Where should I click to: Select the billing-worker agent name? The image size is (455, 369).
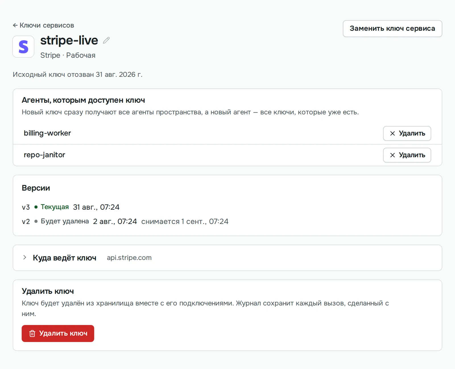point(47,133)
